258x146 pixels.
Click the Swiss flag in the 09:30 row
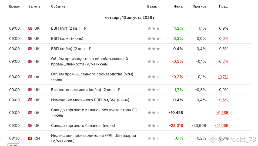(30, 138)
